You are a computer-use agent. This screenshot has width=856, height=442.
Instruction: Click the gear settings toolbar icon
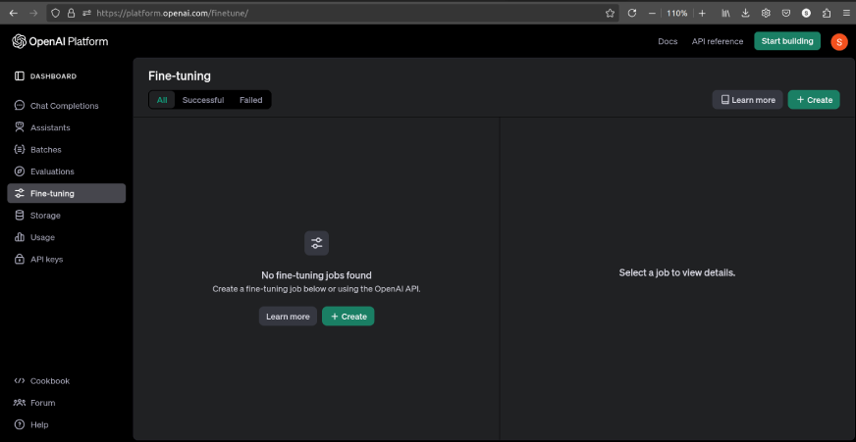pos(766,13)
